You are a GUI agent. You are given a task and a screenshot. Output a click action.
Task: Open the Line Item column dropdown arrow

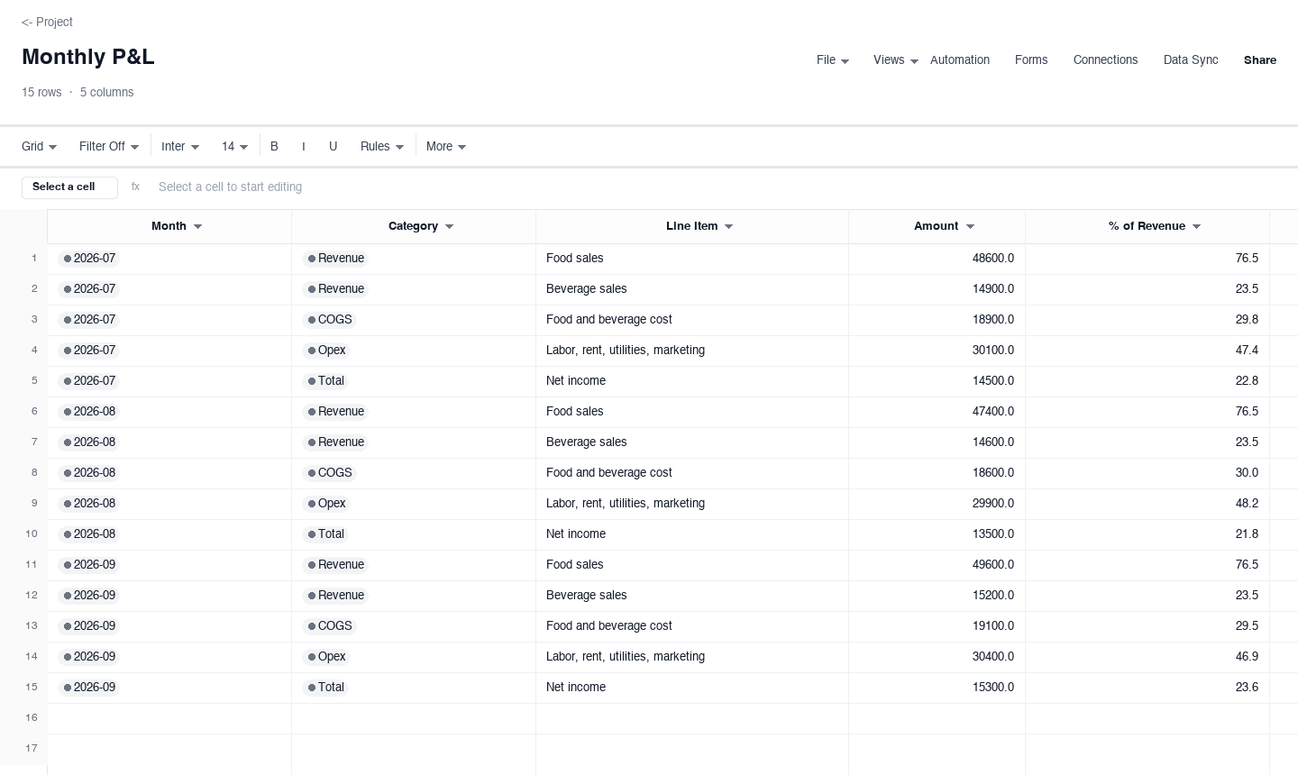point(729,226)
